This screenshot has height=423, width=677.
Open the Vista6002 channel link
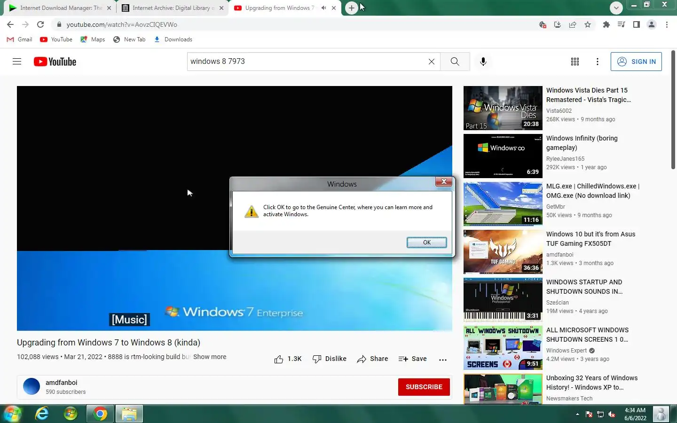tap(559, 111)
